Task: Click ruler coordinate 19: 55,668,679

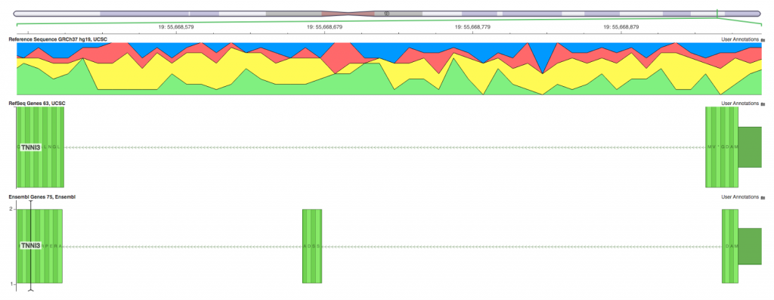Action: pos(324,28)
